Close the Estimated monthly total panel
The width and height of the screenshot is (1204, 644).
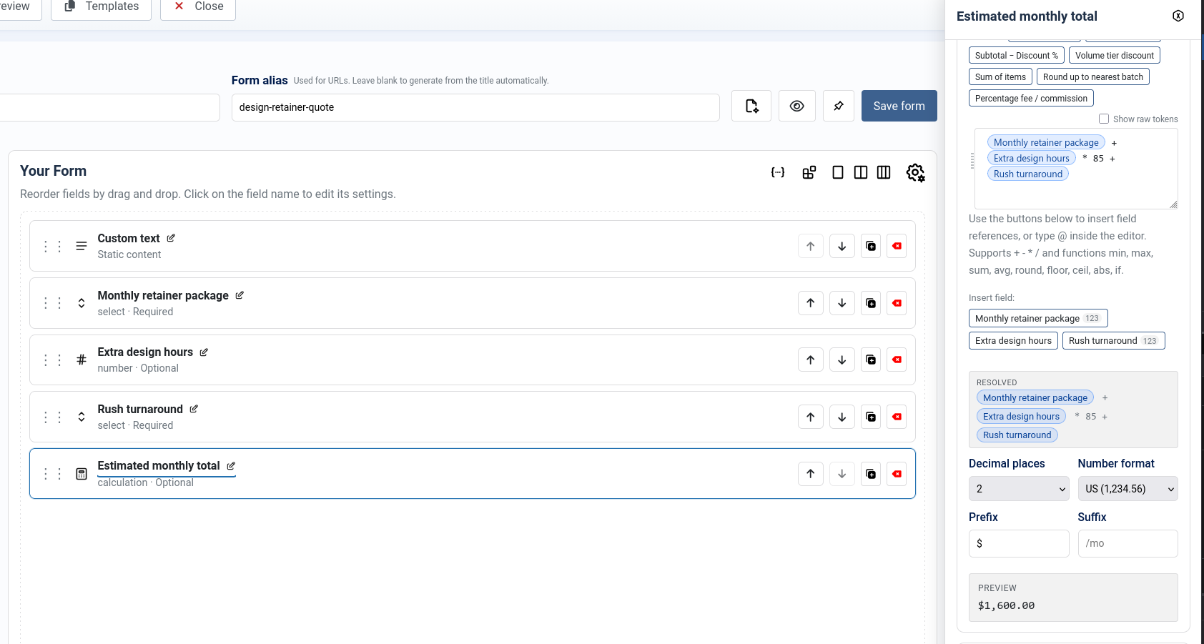pos(1178,16)
